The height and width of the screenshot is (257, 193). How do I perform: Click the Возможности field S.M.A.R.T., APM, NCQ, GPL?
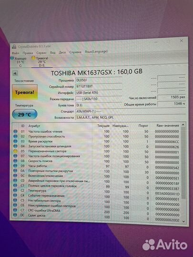coord(131,118)
